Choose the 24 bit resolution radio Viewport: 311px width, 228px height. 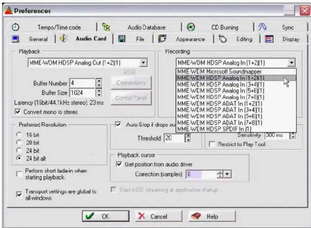click(x=19, y=150)
